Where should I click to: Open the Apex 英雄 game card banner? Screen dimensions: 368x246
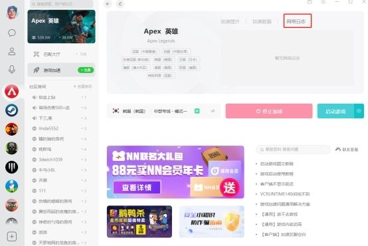[62, 27]
